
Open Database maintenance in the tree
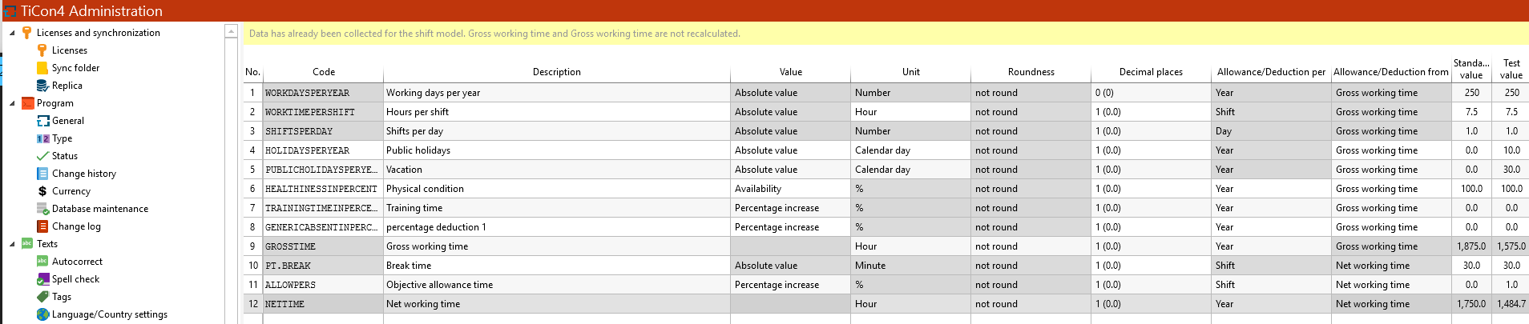(99, 209)
